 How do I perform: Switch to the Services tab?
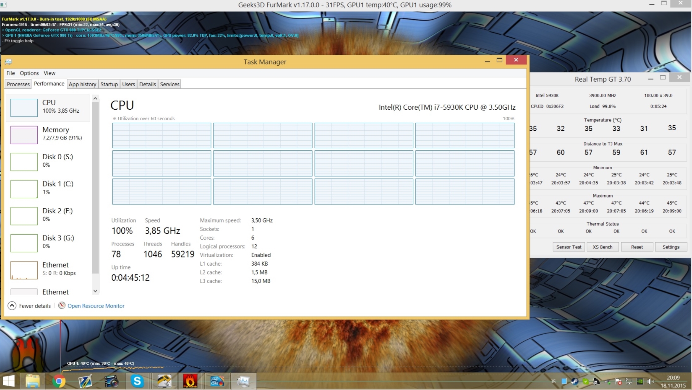pos(170,84)
